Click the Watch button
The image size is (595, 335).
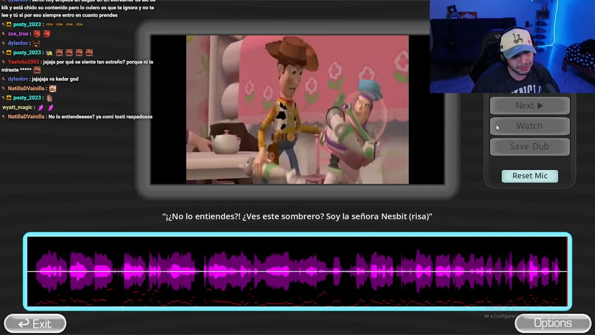[529, 126]
